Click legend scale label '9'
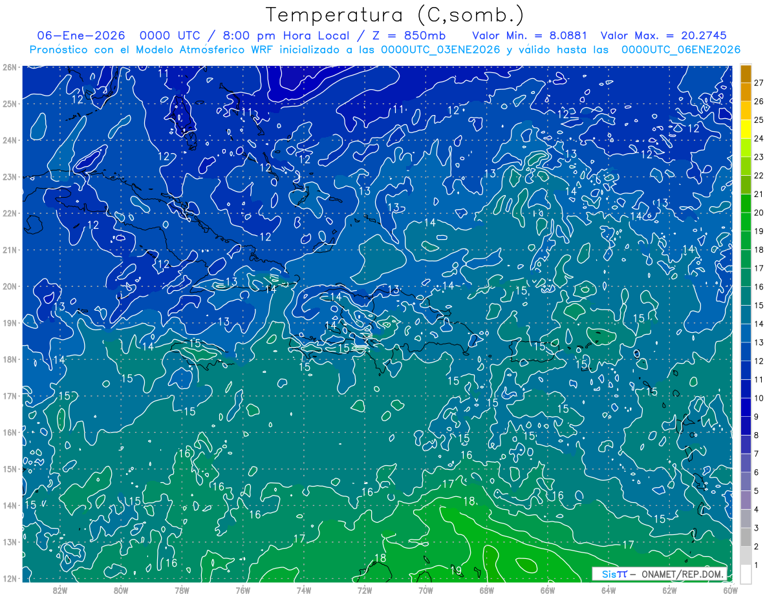 pyautogui.click(x=757, y=417)
